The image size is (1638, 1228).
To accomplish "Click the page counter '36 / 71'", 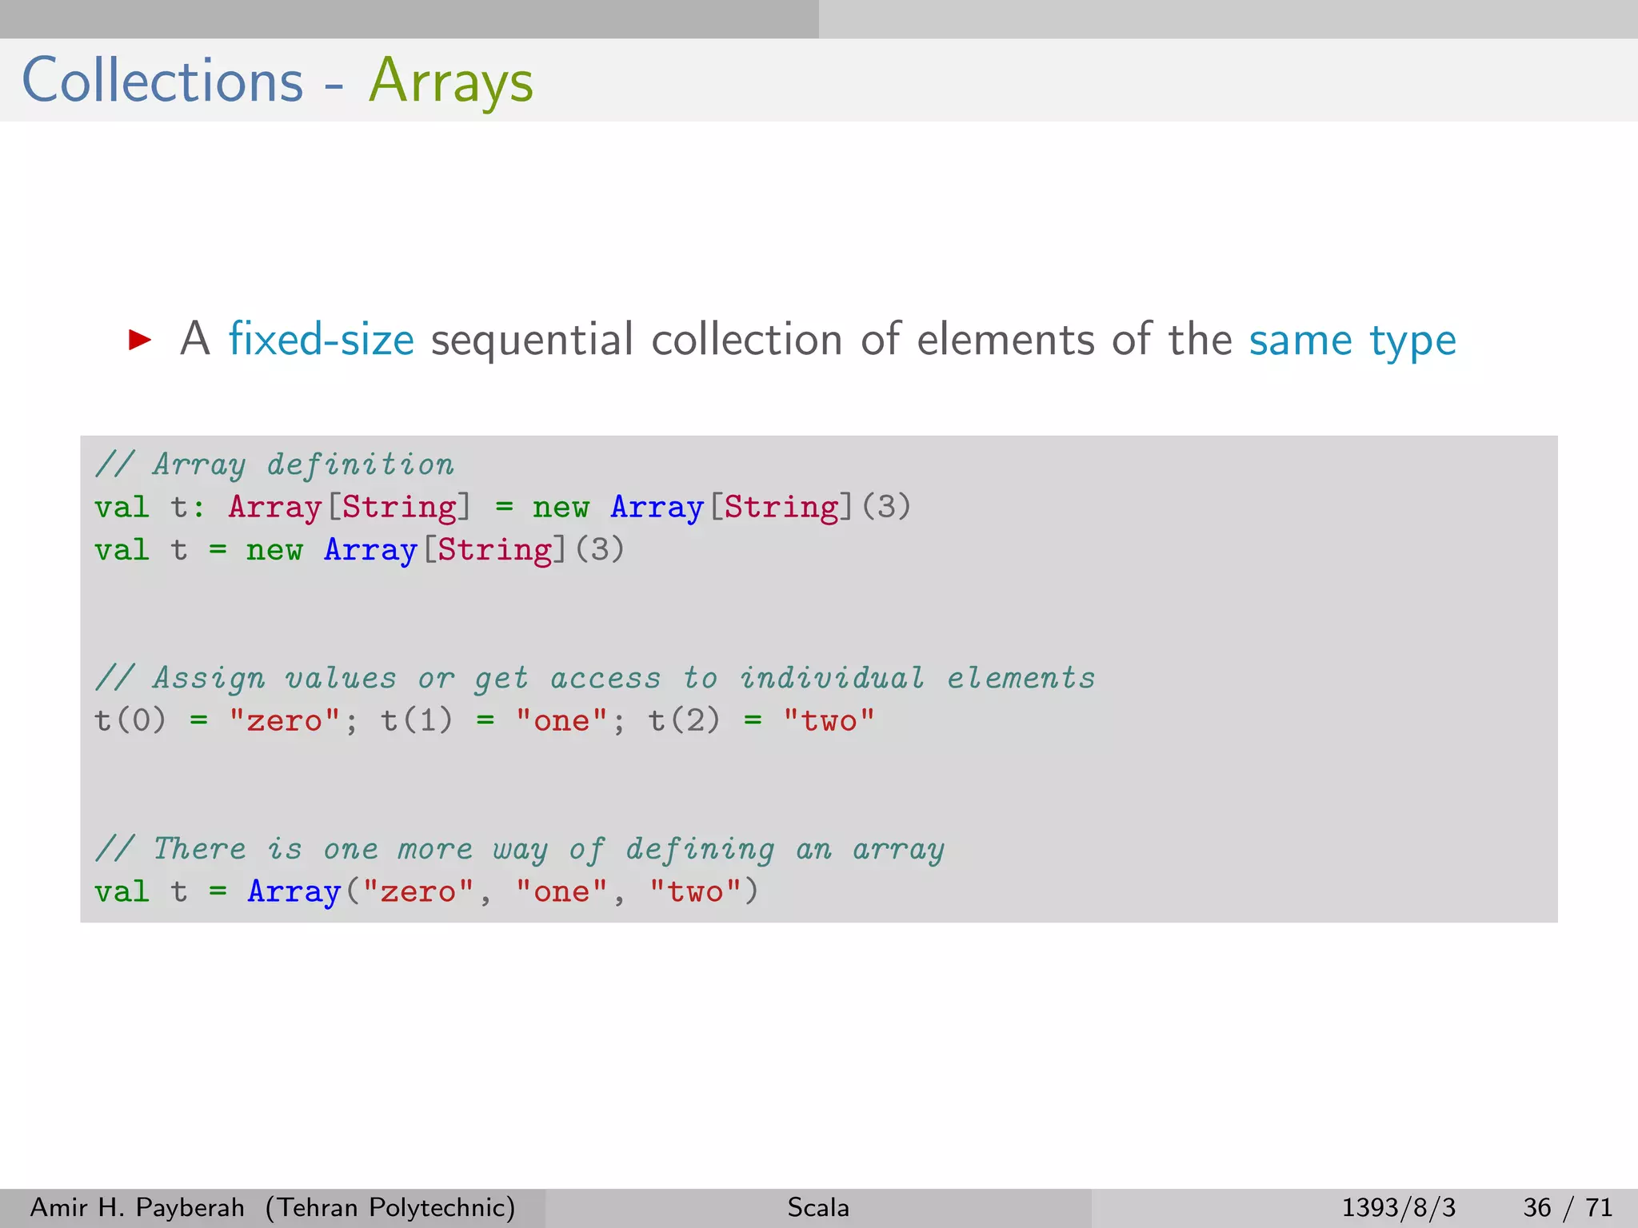I will (1568, 1207).
